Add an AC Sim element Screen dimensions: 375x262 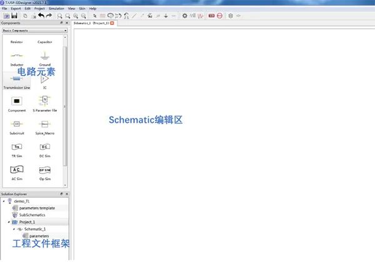[x=17, y=170]
